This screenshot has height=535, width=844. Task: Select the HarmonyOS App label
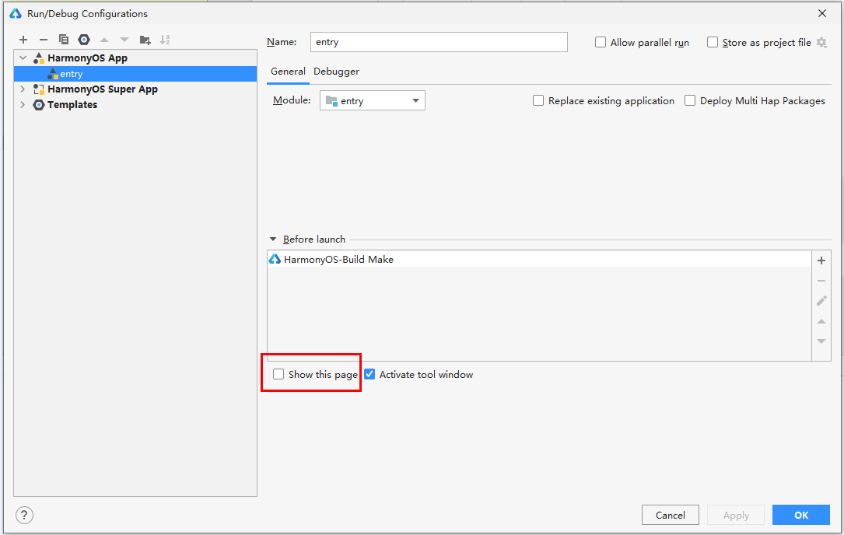[87, 58]
